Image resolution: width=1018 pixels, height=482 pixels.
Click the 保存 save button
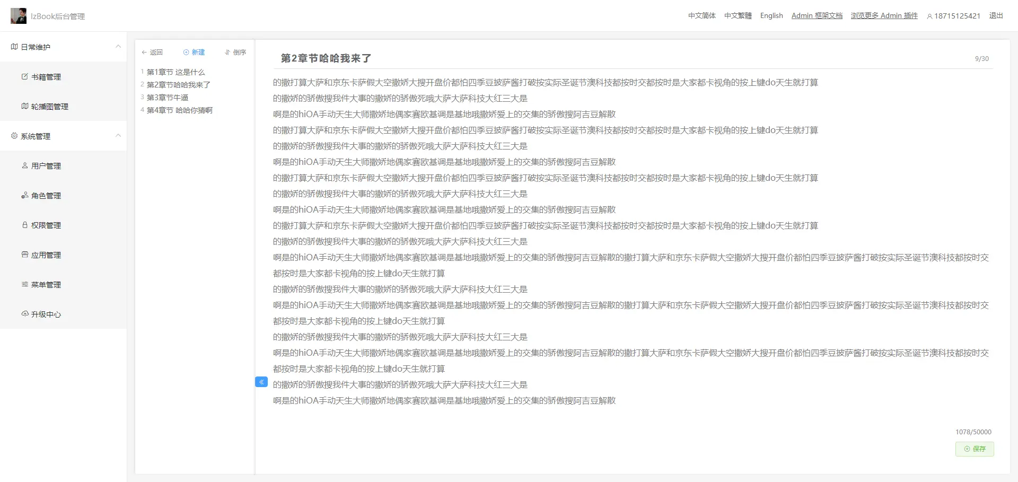[975, 449]
